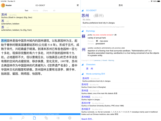This screenshot has height=121, width=161.
Task: Open the Search magnifier icon
Action: [23, 118]
